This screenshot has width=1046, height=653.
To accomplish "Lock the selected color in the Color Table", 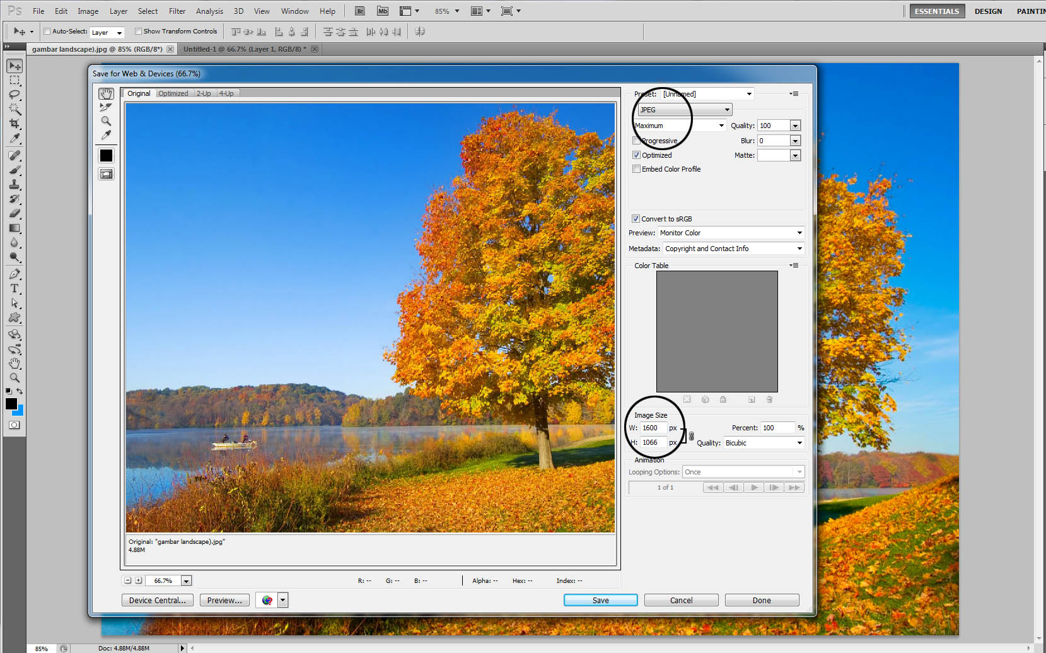I will click(723, 399).
